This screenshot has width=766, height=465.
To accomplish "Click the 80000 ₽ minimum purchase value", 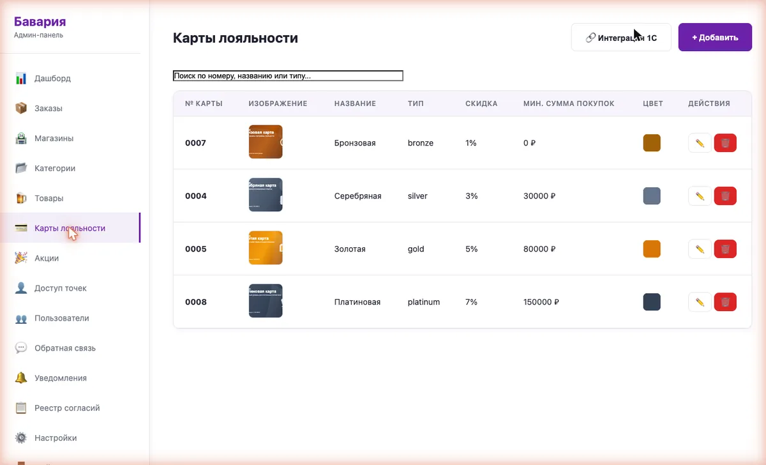I will coord(539,249).
